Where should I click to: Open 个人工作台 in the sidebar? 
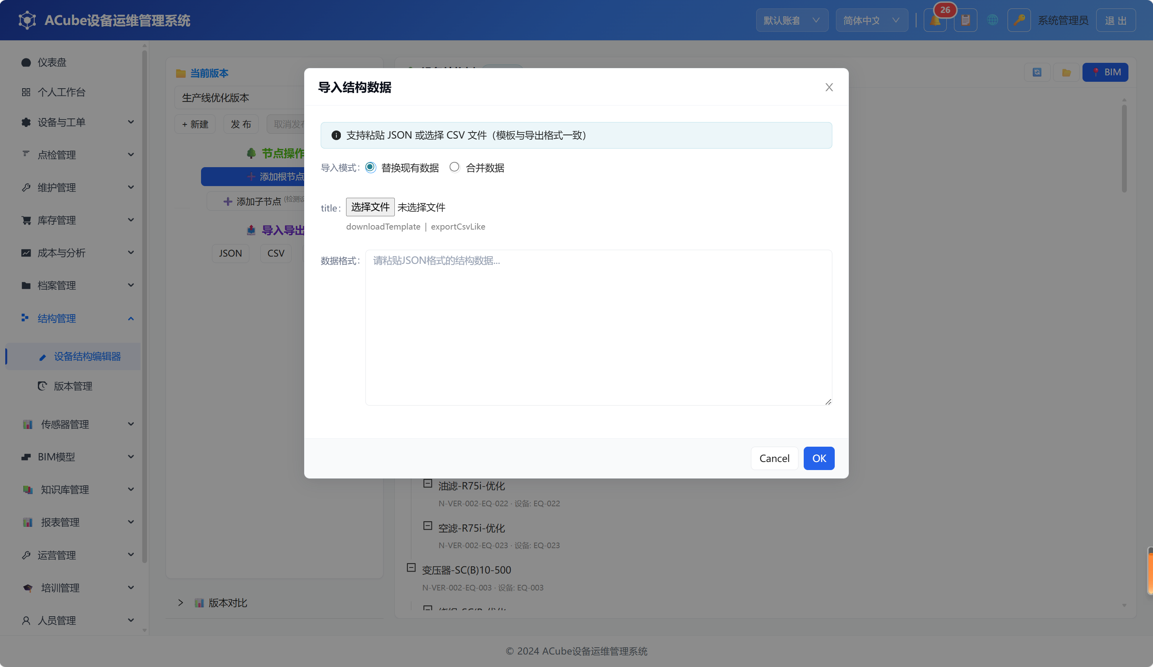coord(74,92)
